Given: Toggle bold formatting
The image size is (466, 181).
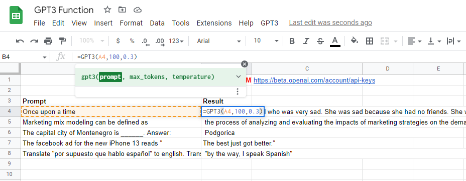Looking at the screenshot, I should 292,41.
